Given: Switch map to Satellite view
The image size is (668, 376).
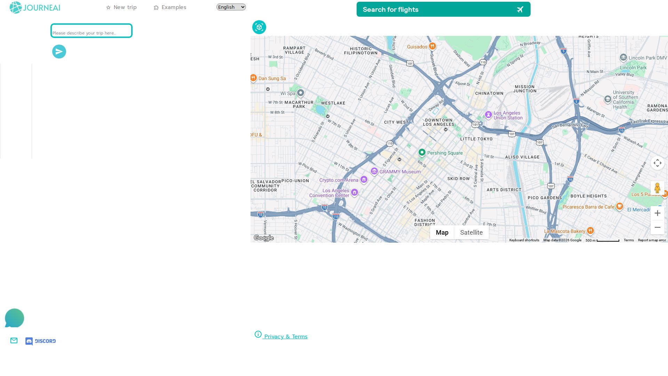Looking at the screenshot, I should 471,233.
